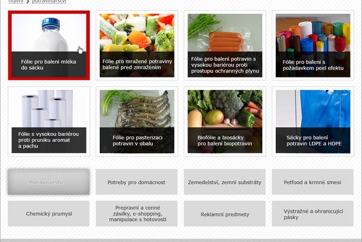Open Výstražné a ohranicující pásky category
The image size is (362, 242).
(x=312, y=213)
